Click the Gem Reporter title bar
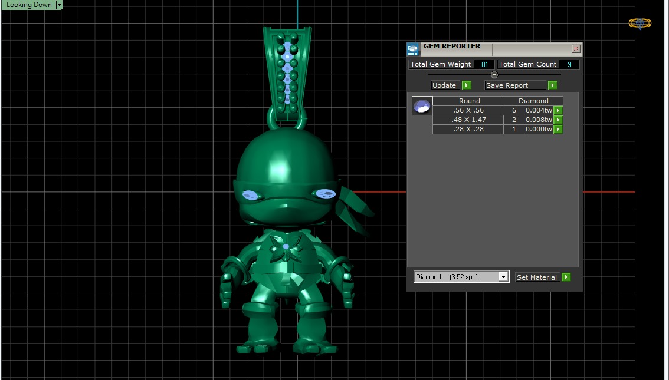This screenshot has height=380, width=669. [x=495, y=48]
